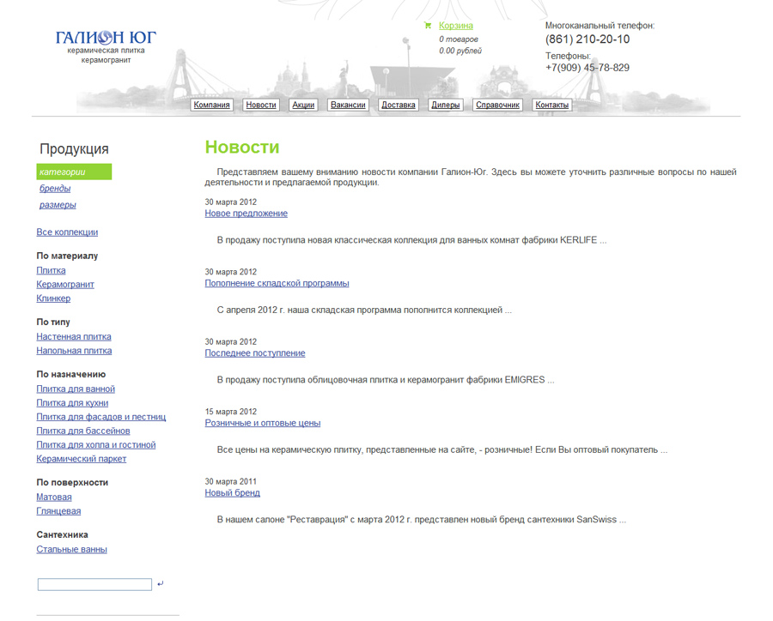
Task: Go to the Акции menu item
Action: click(x=303, y=105)
